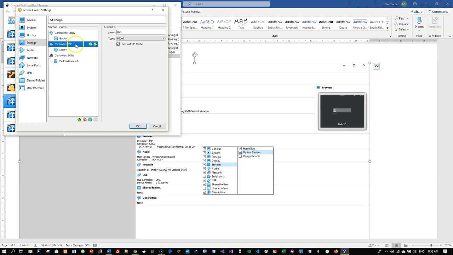Open the Display settings category

click(32, 35)
